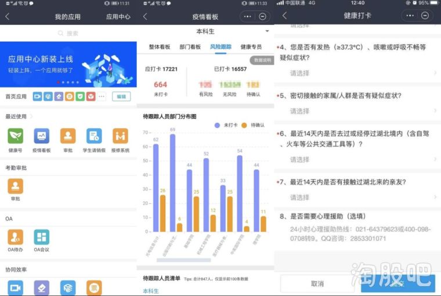Expand the 最近使用 section chevron
This screenshot has height=296, width=441.
click(x=31, y=116)
